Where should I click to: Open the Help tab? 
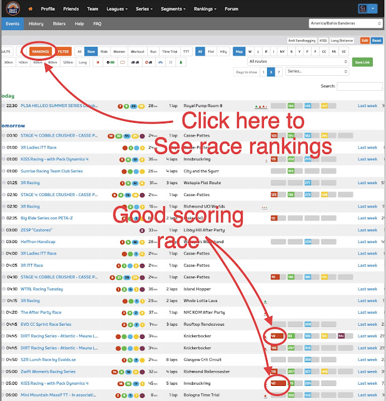click(79, 24)
